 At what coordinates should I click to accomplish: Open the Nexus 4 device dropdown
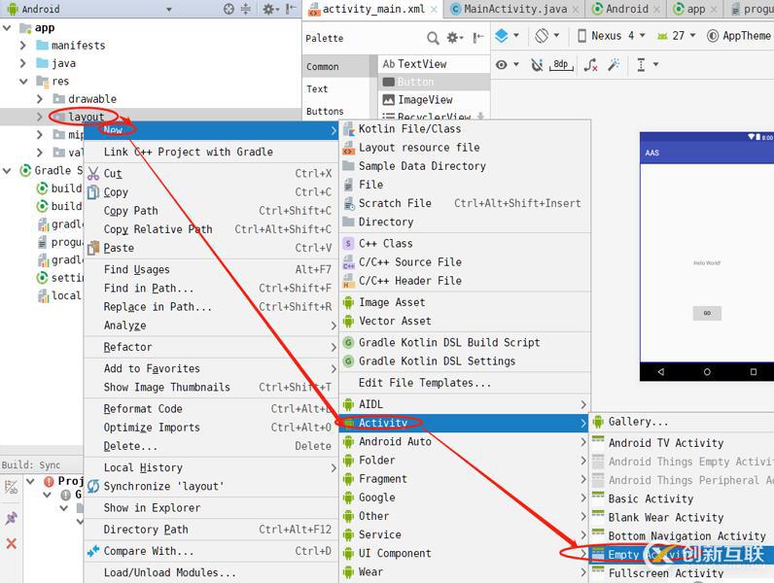[x=612, y=36]
